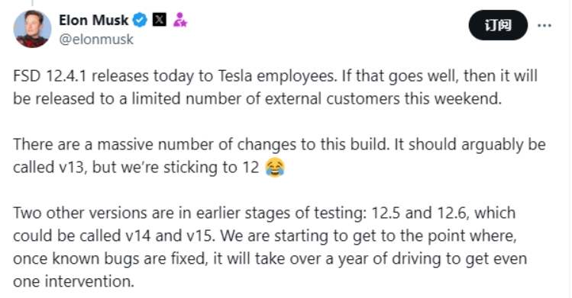Click the line starting "FSD 12.4.1 releases today"
Image resolution: width=572 pixels, height=298 pixels.
tap(276, 76)
